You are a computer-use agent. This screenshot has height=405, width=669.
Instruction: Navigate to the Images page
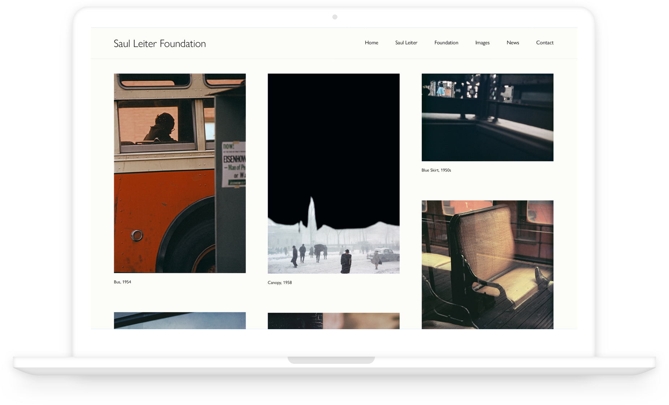coord(482,43)
